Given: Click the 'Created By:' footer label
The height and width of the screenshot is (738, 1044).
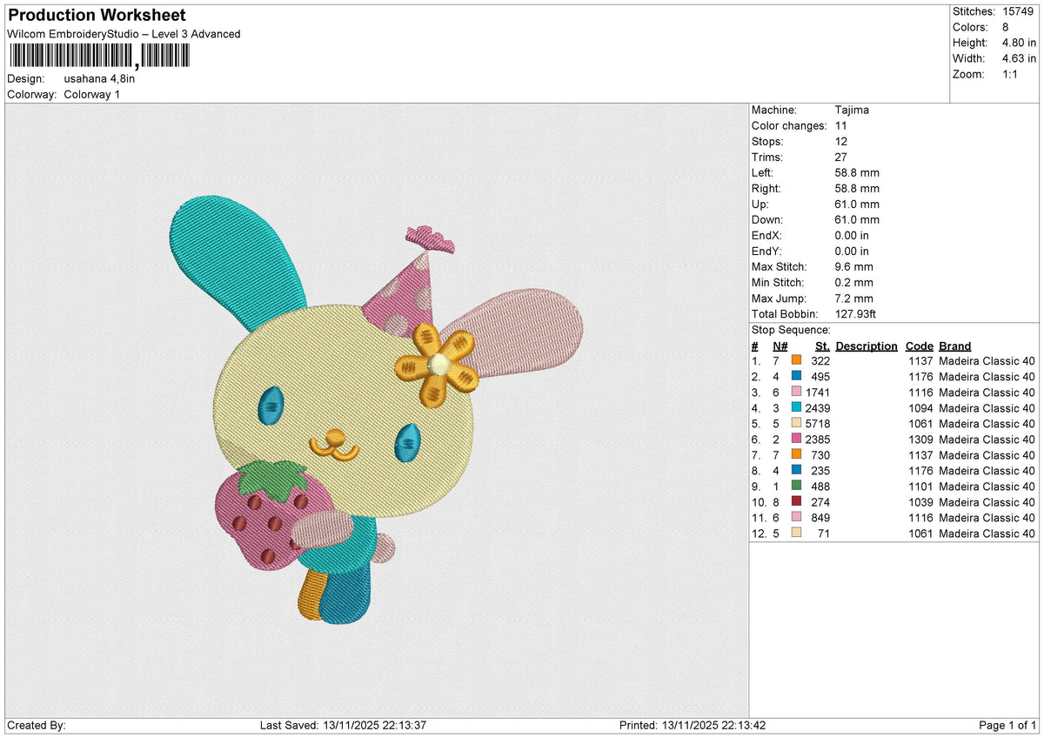Looking at the screenshot, I should point(37,726).
